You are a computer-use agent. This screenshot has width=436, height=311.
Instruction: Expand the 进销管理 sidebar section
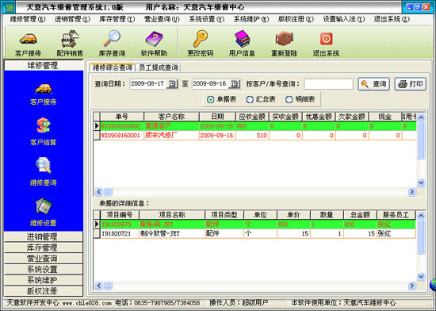[x=43, y=236]
